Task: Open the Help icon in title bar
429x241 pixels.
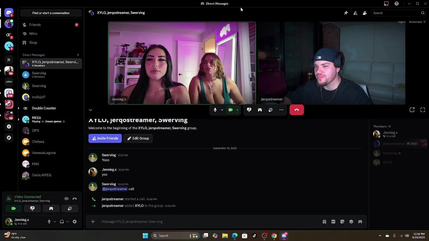Action: coord(397,4)
